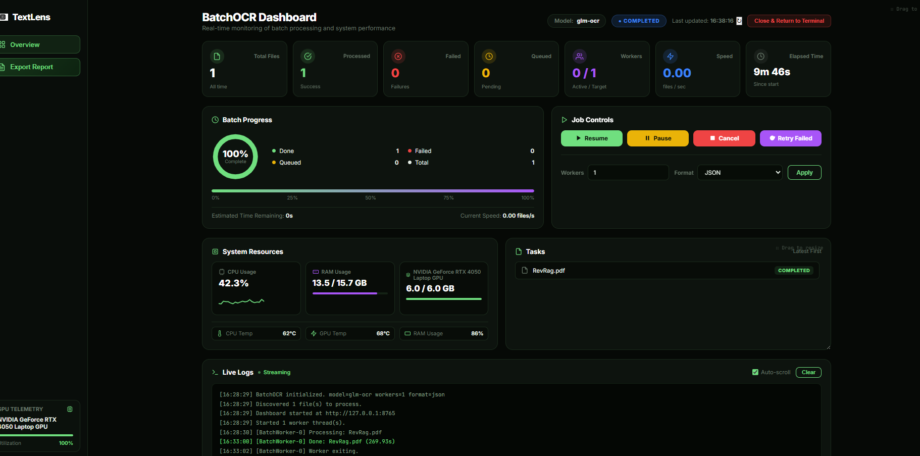Click the RAM Usage 86% bar icon
Viewport: 920px width, 456px height.
point(407,333)
